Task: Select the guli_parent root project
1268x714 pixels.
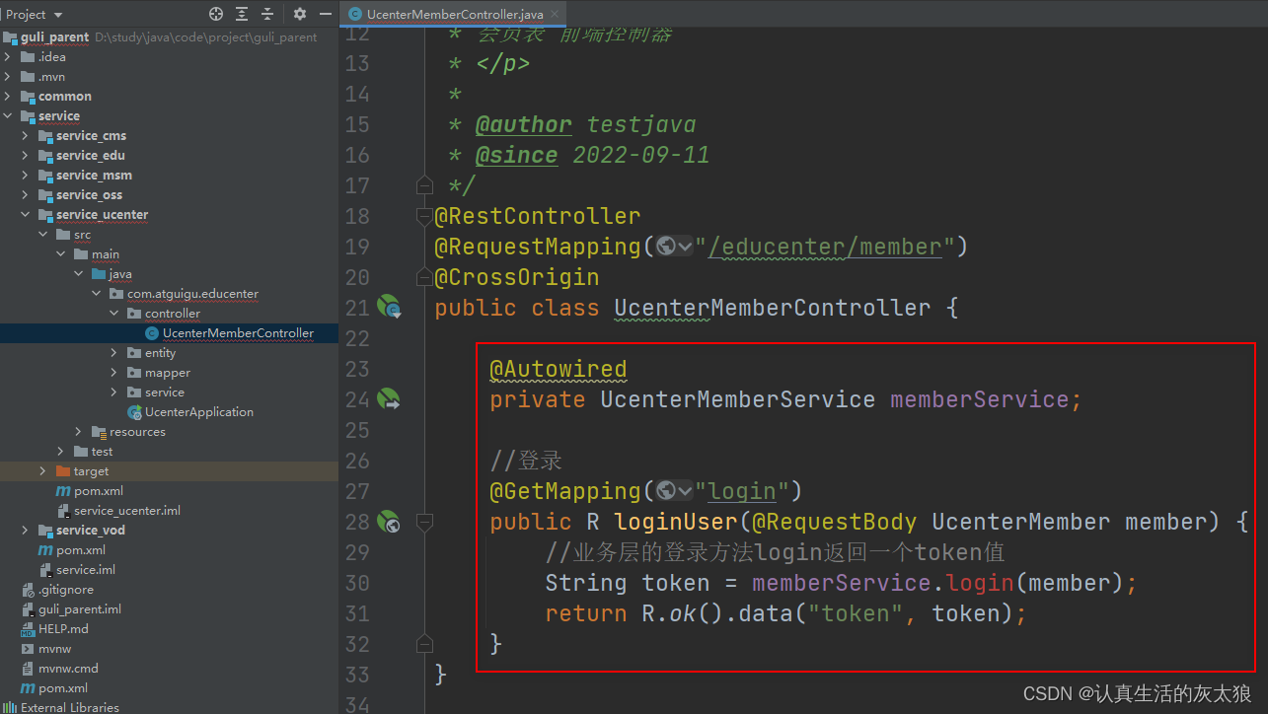Action: tap(55, 37)
